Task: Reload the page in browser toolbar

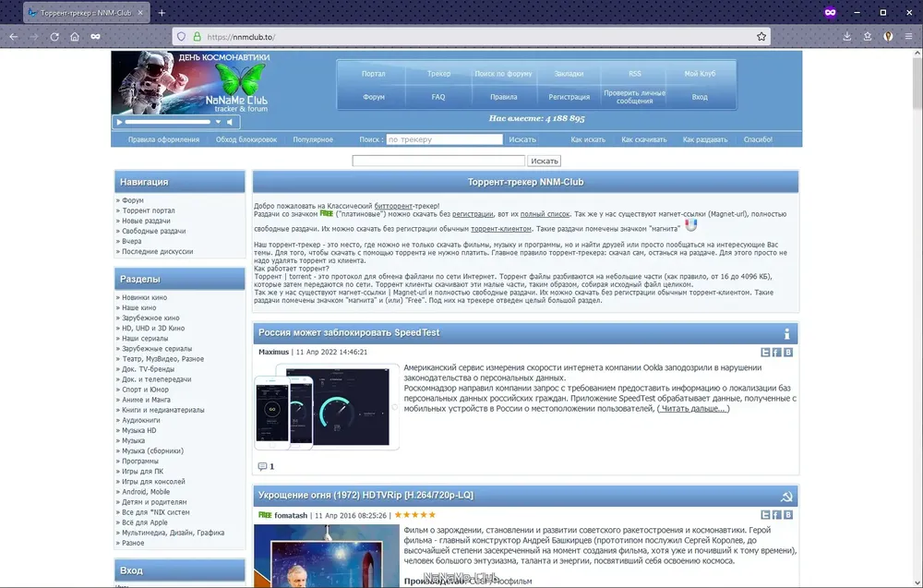Action: pyautogui.click(x=54, y=37)
